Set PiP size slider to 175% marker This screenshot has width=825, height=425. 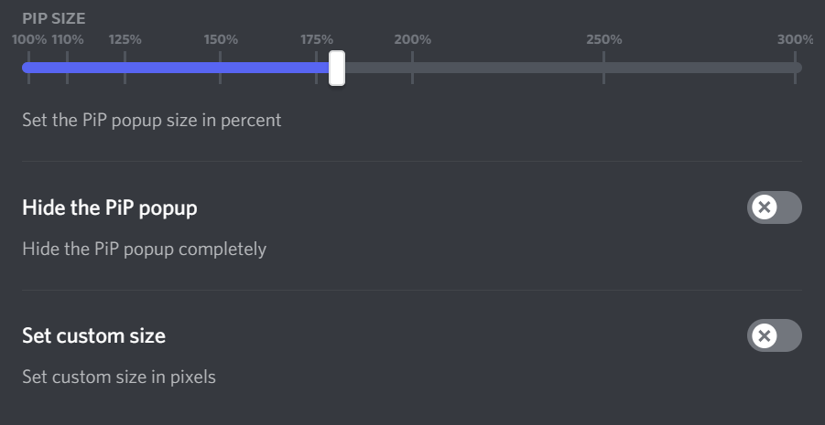pyautogui.click(x=317, y=68)
